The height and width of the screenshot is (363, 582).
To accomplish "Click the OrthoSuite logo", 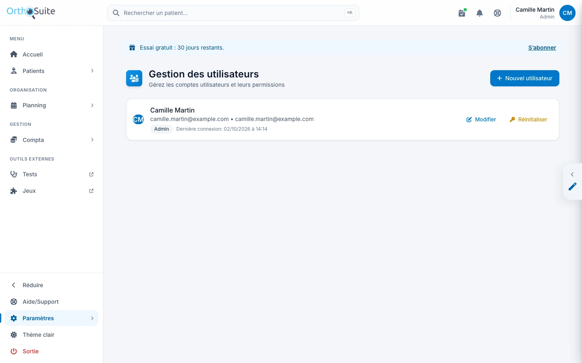I will [31, 12].
